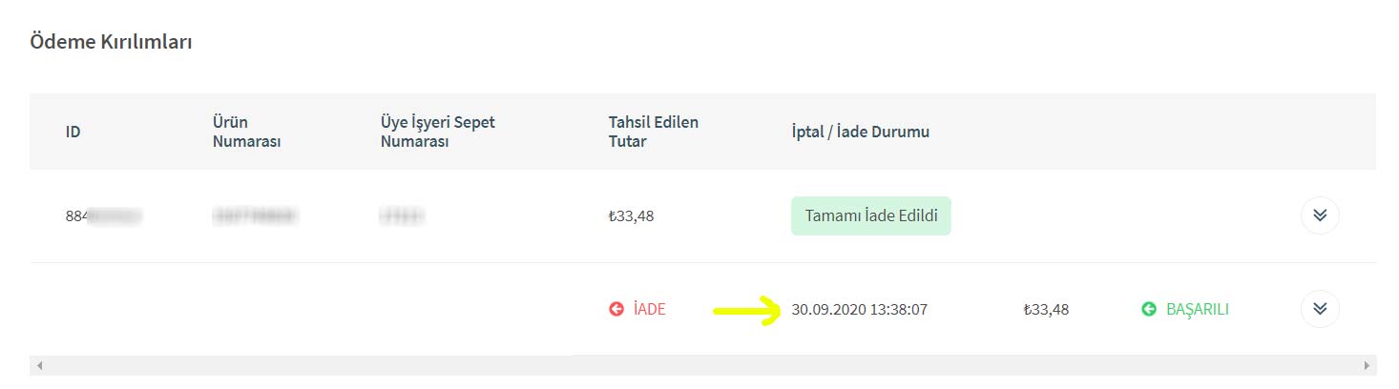Click the Tahsil Edilen Tutar column header
The image size is (1399, 389).
click(653, 132)
